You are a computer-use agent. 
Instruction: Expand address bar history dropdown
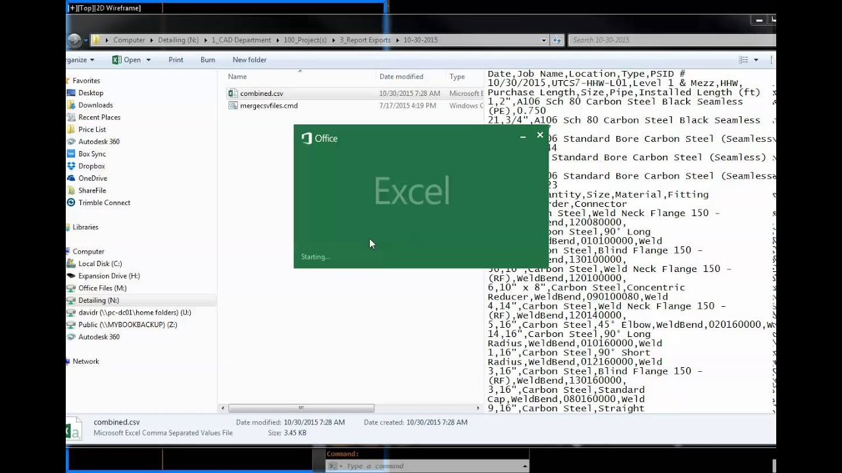tap(543, 40)
